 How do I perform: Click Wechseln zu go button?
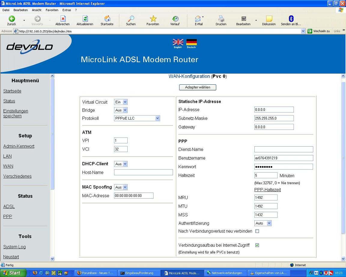coord(319,31)
